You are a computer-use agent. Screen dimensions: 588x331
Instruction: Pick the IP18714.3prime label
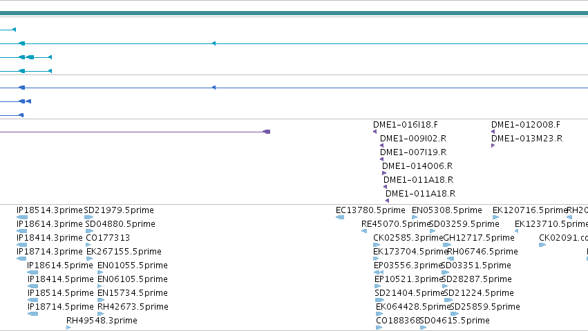tap(50, 252)
